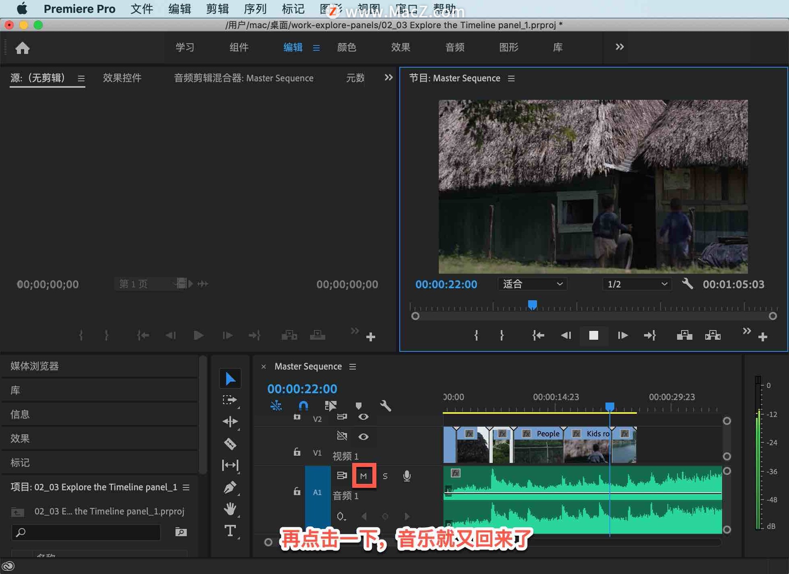Select the Selection tool arrow
The image size is (789, 574).
tap(230, 378)
